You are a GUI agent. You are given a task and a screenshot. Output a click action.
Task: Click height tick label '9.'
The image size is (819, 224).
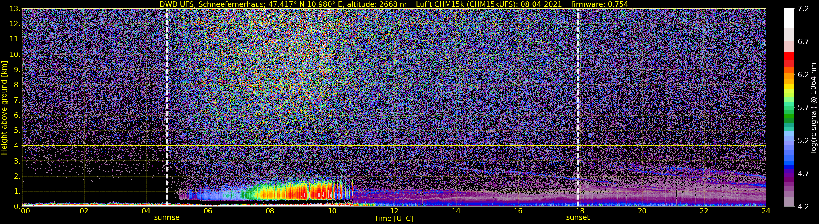pyautogui.click(x=17, y=70)
